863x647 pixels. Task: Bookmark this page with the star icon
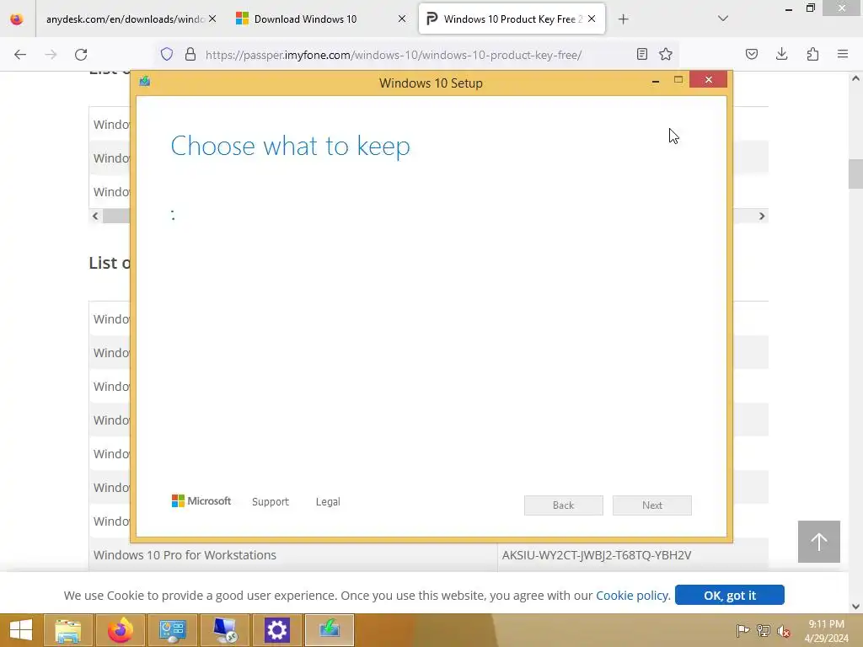[x=666, y=54]
